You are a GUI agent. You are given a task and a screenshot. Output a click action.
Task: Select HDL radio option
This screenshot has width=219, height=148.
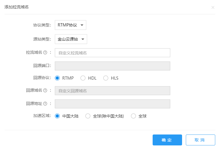83,78
